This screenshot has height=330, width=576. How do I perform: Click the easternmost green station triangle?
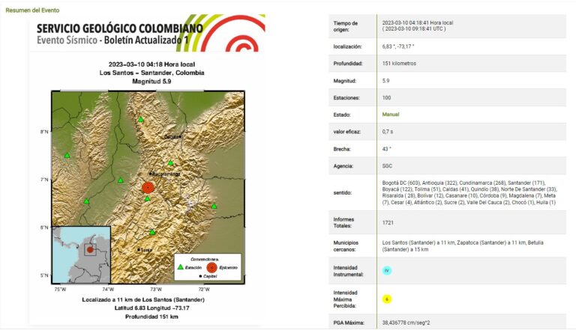(214, 207)
